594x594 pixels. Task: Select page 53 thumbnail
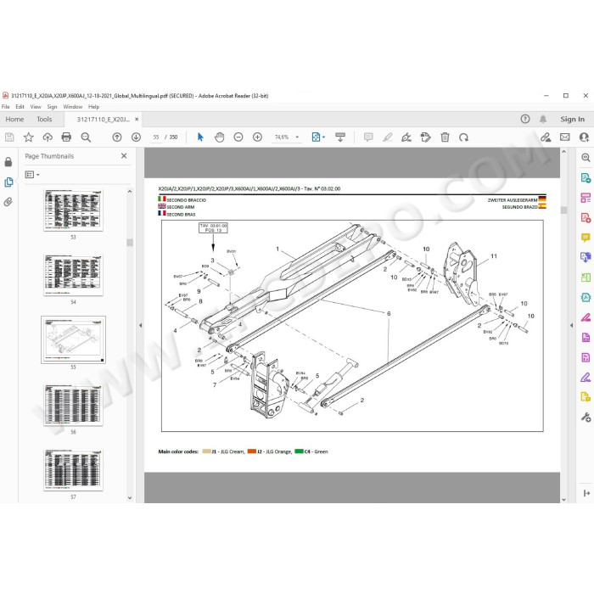73,210
